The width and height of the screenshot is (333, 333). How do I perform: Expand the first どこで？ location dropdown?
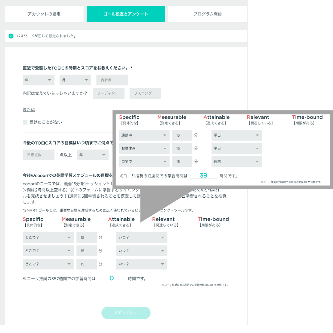(x=48, y=238)
